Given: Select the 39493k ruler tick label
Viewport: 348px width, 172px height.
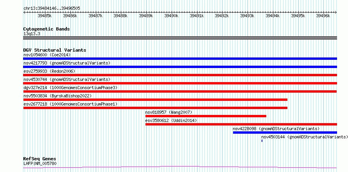Looking at the screenshot, I should (x=247, y=16).
